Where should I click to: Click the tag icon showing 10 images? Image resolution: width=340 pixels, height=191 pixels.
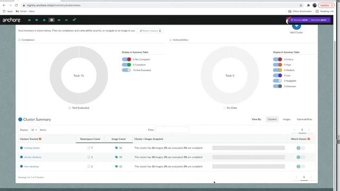[x=116, y=167]
